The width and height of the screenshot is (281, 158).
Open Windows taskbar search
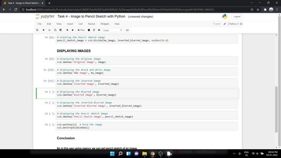120,154
